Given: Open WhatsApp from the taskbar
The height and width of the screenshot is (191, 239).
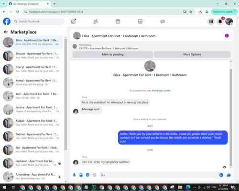Looking at the screenshot, I should (94, 187).
